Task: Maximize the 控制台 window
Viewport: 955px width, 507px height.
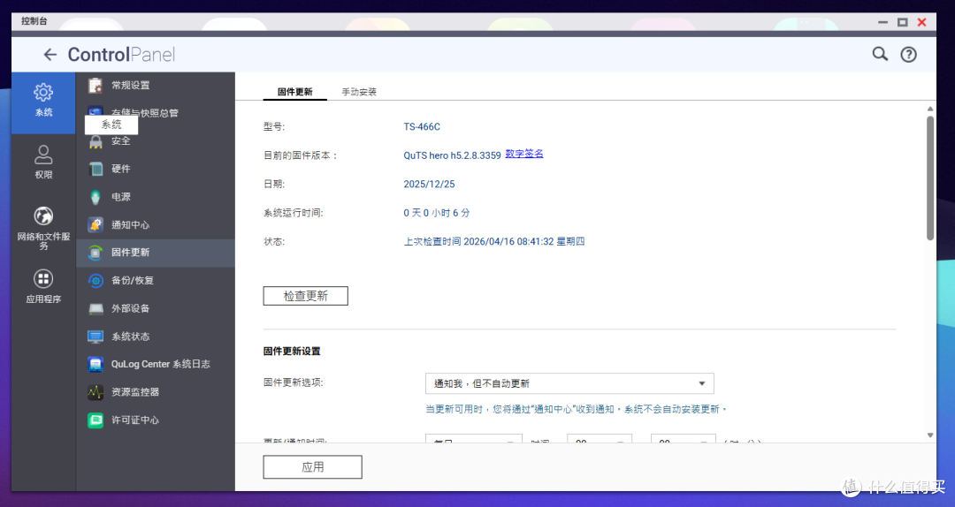Action: coord(903,22)
